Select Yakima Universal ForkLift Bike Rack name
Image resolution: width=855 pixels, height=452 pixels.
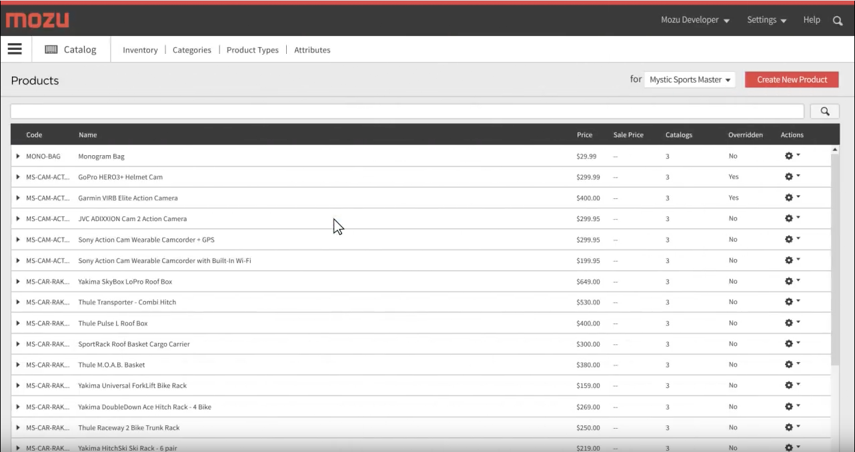(x=133, y=385)
